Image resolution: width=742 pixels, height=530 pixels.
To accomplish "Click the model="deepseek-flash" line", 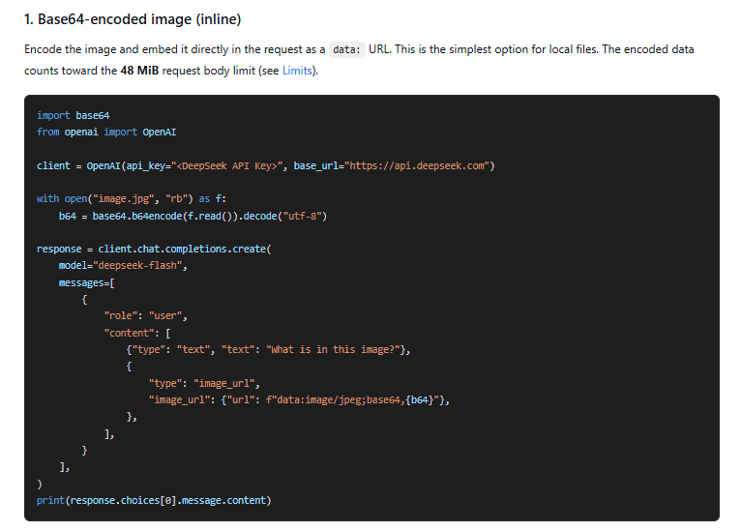I will [123, 265].
